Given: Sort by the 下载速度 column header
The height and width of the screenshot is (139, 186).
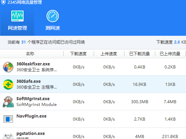Looking at the screenshot, I should (78, 54).
